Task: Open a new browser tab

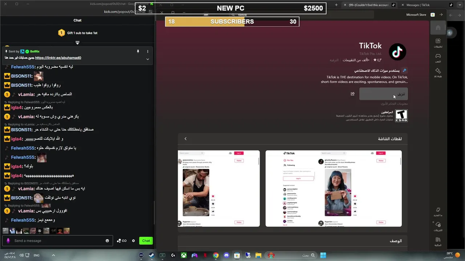Action: [x=336, y=5]
